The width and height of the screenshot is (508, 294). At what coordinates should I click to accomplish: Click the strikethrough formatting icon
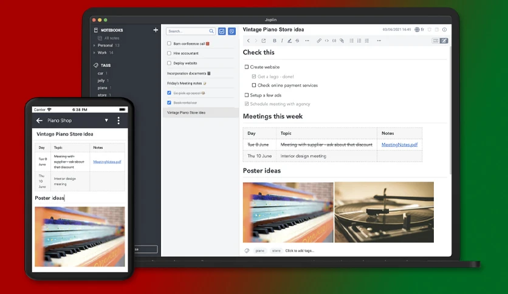point(297,41)
